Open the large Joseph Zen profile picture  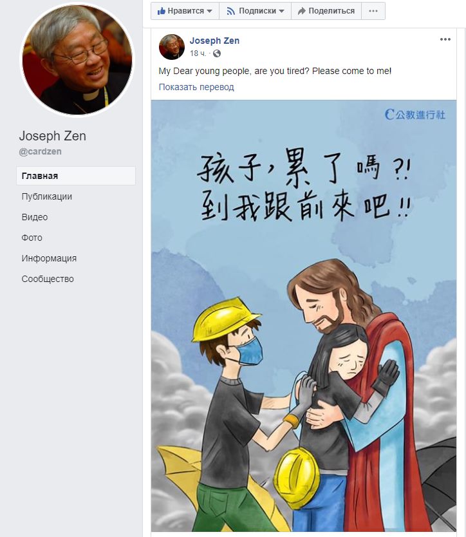tap(77, 60)
